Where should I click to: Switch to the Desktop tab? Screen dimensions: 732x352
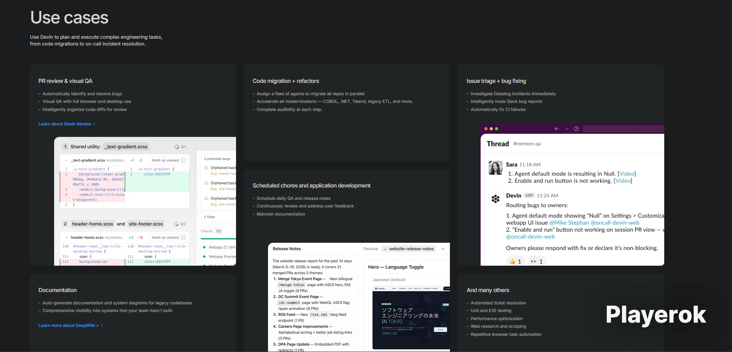click(371, 249)
